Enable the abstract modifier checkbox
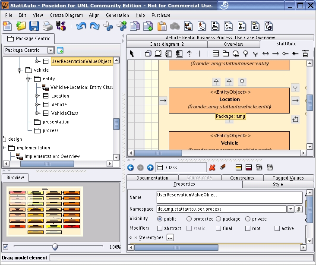 [160, 228]
